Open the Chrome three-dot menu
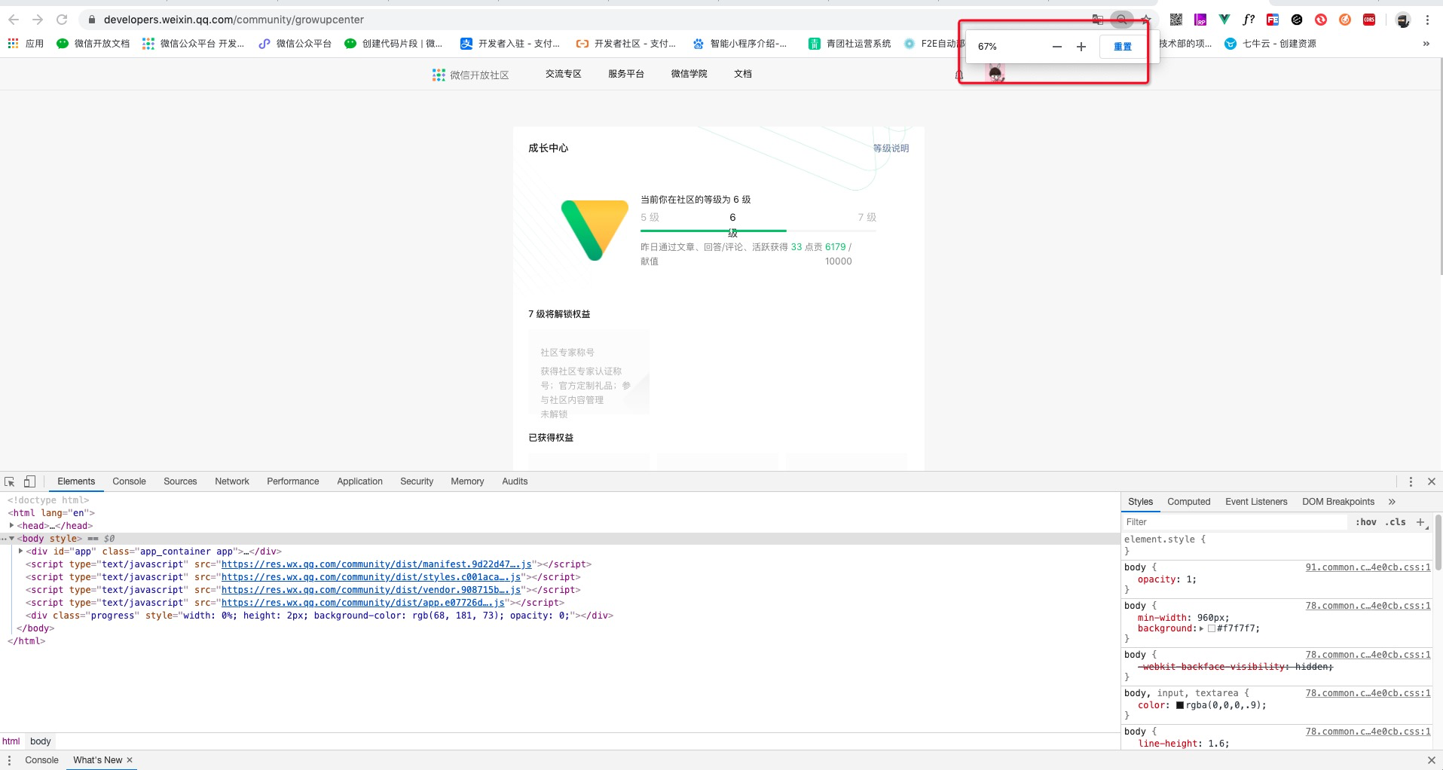Screen dimensions: 1443x770 tap(1427, 20)
